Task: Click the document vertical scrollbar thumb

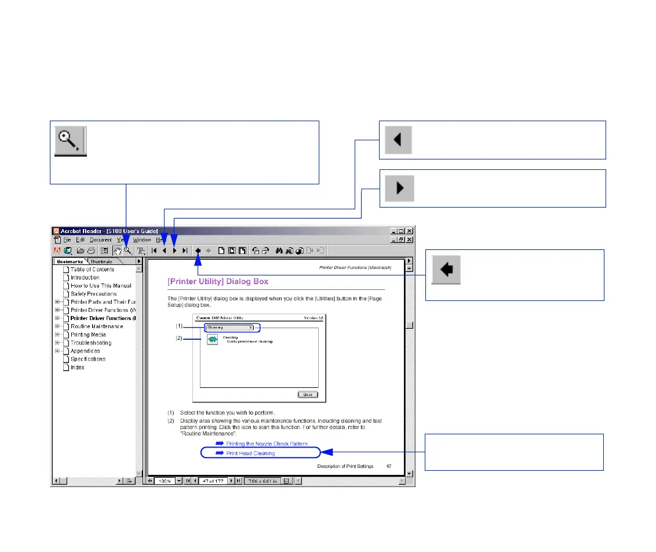Action: pyautogui.click(x=410, y=325)
